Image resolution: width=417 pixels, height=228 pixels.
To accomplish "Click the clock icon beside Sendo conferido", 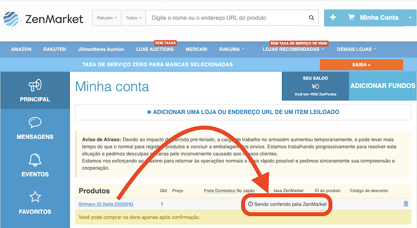I will coord(250,204).
